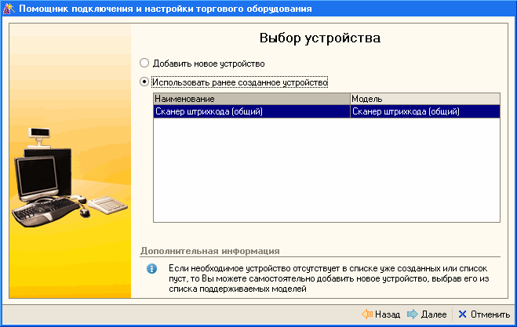This screenshot has width=517, height=327.
Task: Click the orange Назад arrow icon
Action: click(366, 314)
